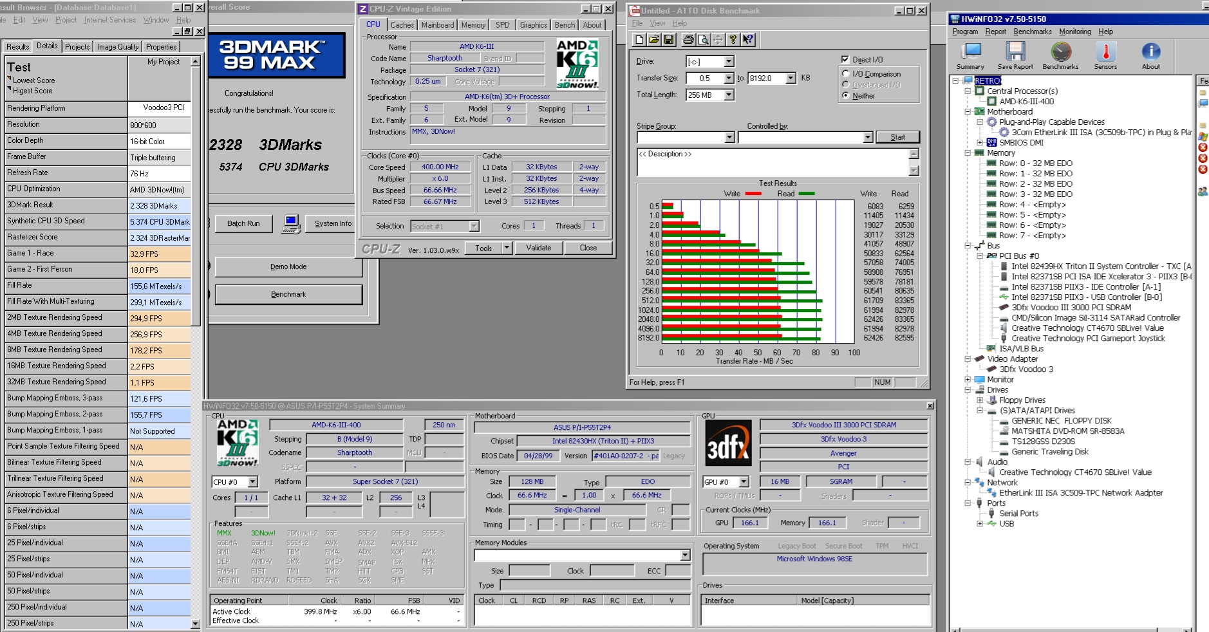Collapse the Motherboard tree node
The image size is (1209, 632).
968,112
